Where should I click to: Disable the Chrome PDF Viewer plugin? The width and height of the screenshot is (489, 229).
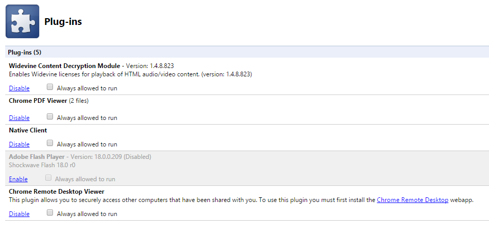point(19,118)
